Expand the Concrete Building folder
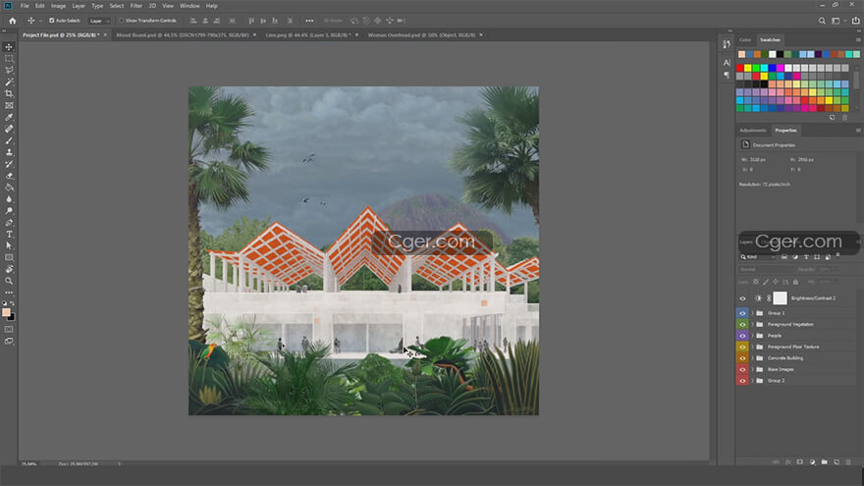The height and width of the screenshot is (486, 864). point(753,358)
